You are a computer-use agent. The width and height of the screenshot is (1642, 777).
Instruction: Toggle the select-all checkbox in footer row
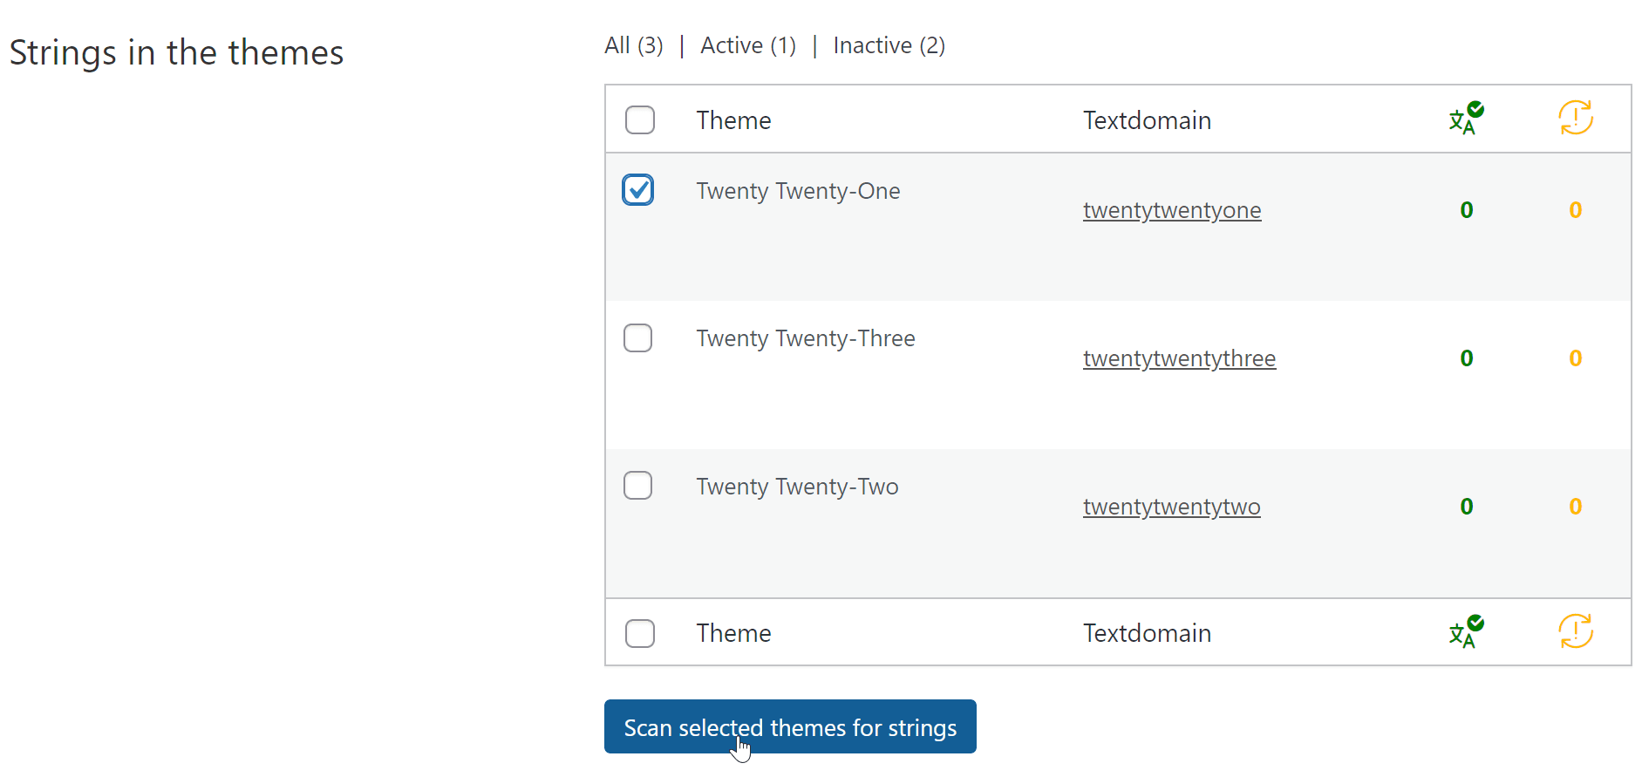tap(640, 633)
